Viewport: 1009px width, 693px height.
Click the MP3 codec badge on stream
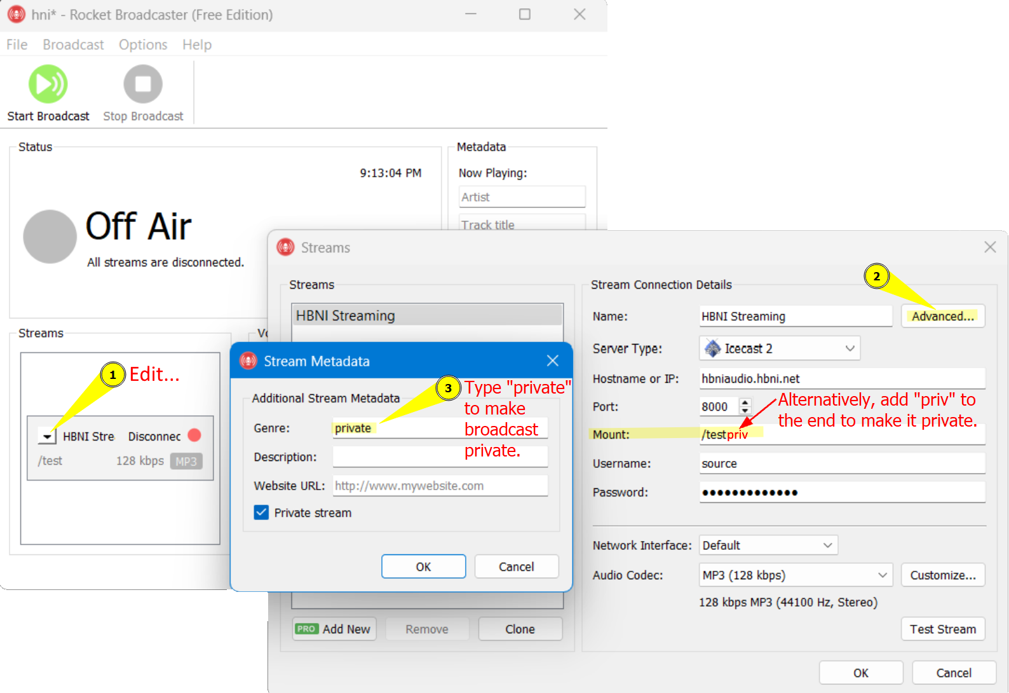point(186,461)
